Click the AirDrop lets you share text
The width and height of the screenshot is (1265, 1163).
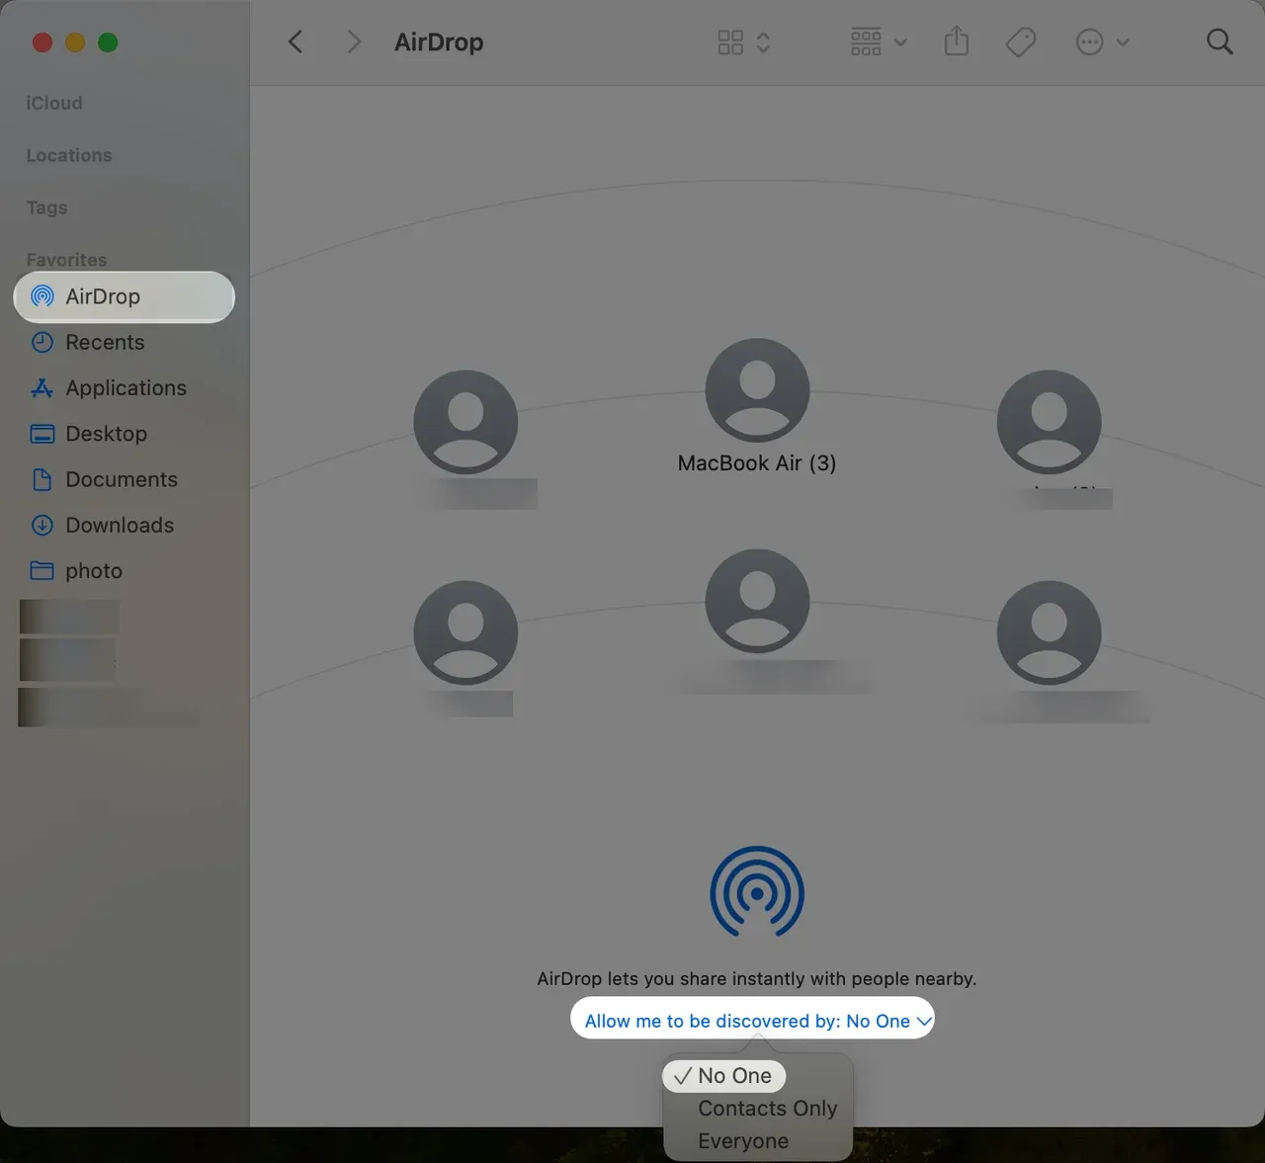point(757,978)
